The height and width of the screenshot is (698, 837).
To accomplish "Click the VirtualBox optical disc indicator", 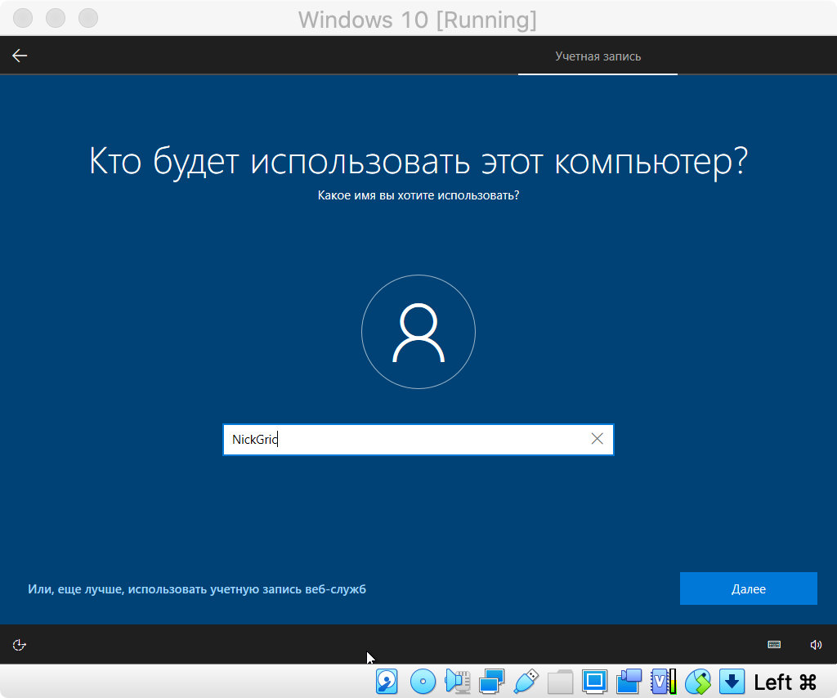I will tap(423, 682).
